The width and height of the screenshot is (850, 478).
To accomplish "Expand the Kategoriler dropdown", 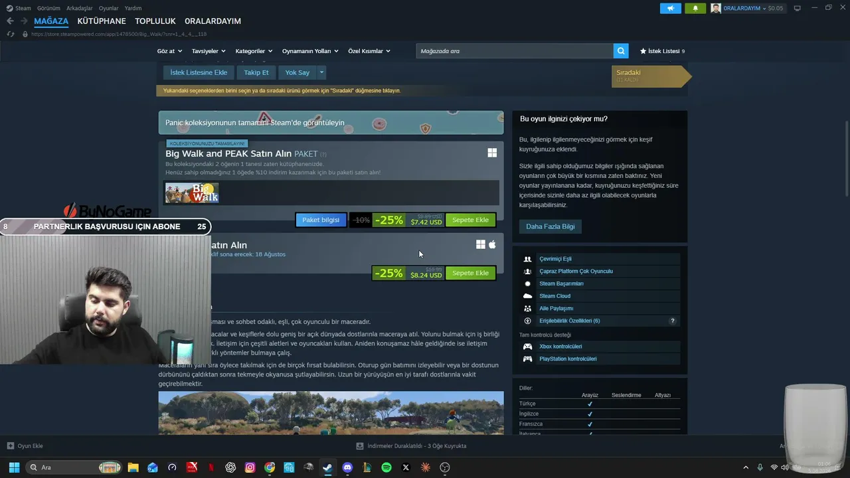I will [x=254, y=51].
